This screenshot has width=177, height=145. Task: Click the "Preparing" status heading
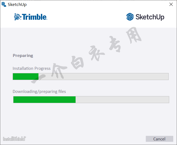23,56
